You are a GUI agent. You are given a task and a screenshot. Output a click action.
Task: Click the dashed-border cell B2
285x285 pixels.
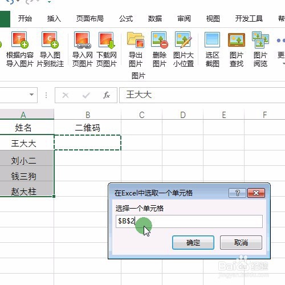point(88,142)
